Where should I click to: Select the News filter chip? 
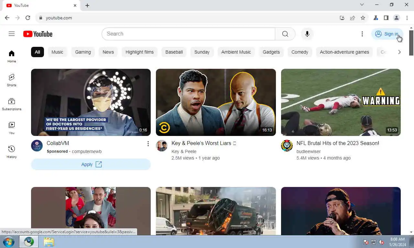pos(108,52)
